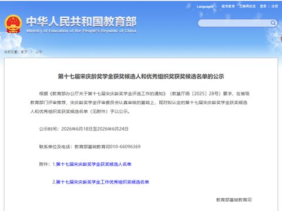This screenshot has width=282, height=211.
Task: Click the paragraph starting 根据《教育部办公厅
Action: tap(140, 103)
